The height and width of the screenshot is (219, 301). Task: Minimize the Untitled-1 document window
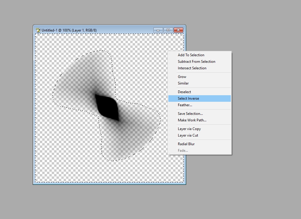158,30
